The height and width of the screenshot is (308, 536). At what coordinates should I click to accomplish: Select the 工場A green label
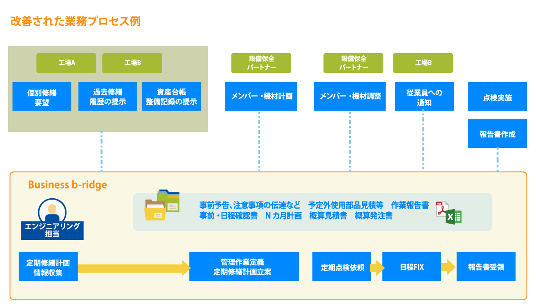click(66, 63)
